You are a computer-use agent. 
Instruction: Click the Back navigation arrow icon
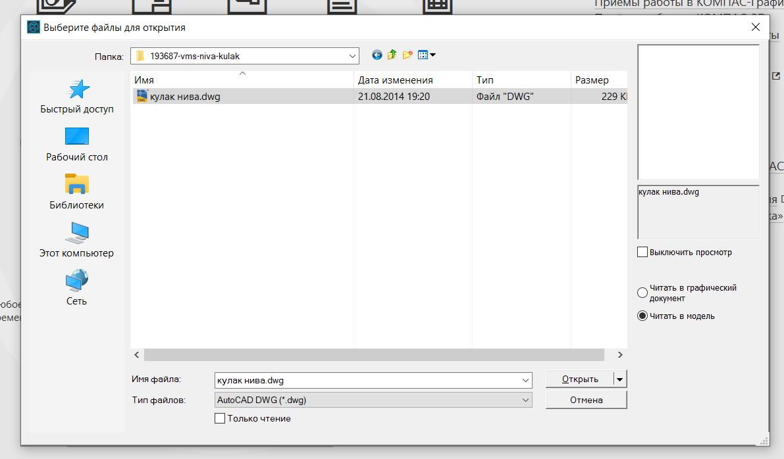[x=377, y=55]
